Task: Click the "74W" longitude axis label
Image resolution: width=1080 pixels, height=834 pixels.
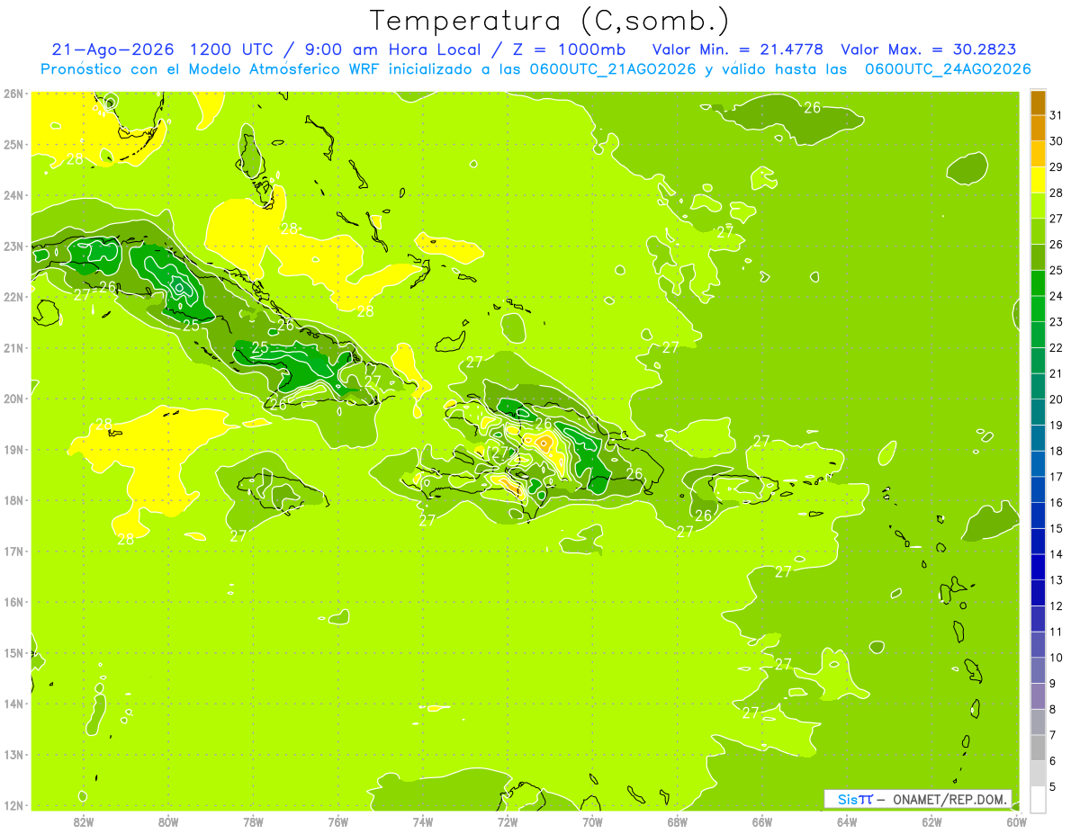Action: click(423, 821)
